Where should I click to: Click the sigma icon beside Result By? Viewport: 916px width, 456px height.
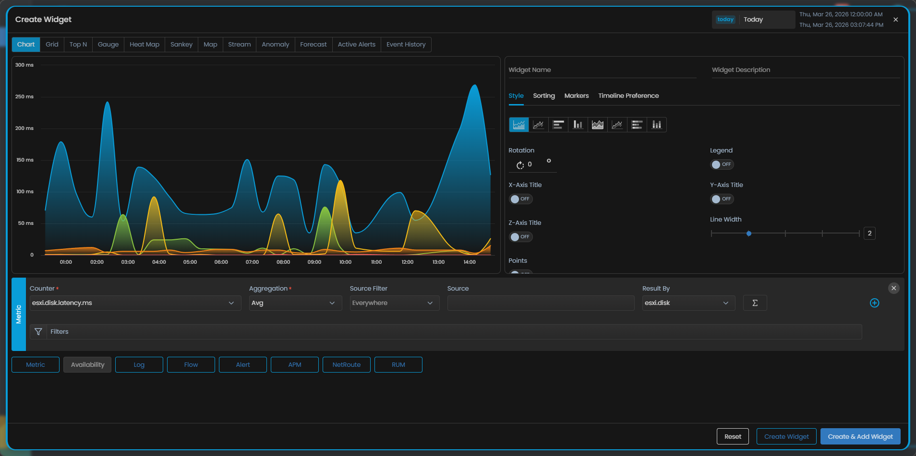pyautogui.click(x=755, y=303)
